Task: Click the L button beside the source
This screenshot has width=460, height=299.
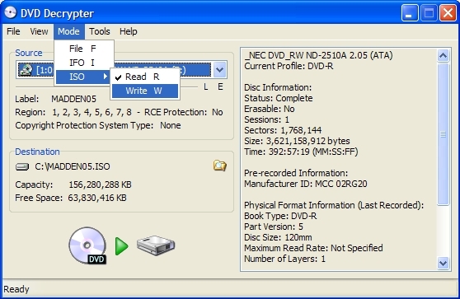Action: click(206, 87)
